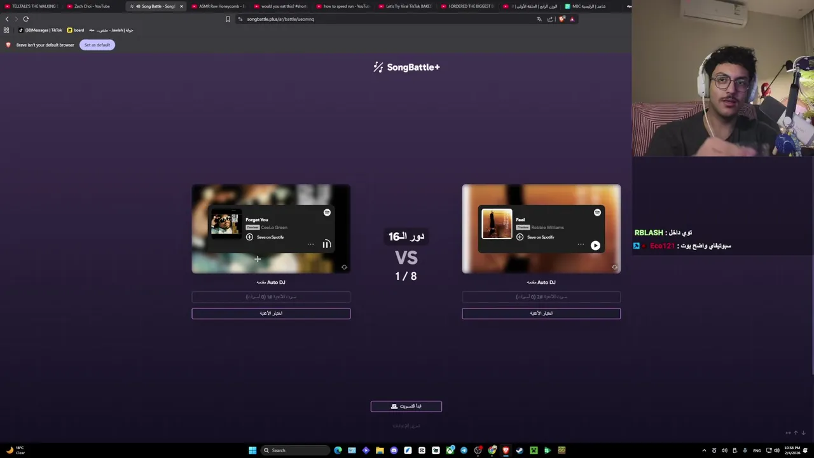Start voting button at page bottom
The height and width of the screenshot is (458, 814).
pyautogui.click(x=406, y=406)
